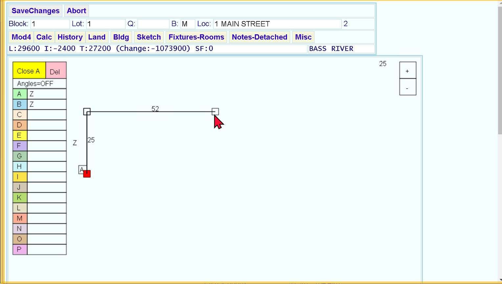
Task: Select the yellow E segment swatch
Action: pos(20,135)
